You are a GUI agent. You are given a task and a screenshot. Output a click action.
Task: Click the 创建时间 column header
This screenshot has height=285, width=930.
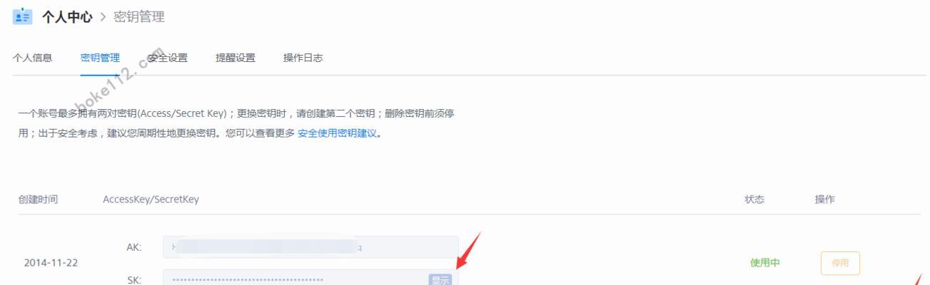point(38,199)
